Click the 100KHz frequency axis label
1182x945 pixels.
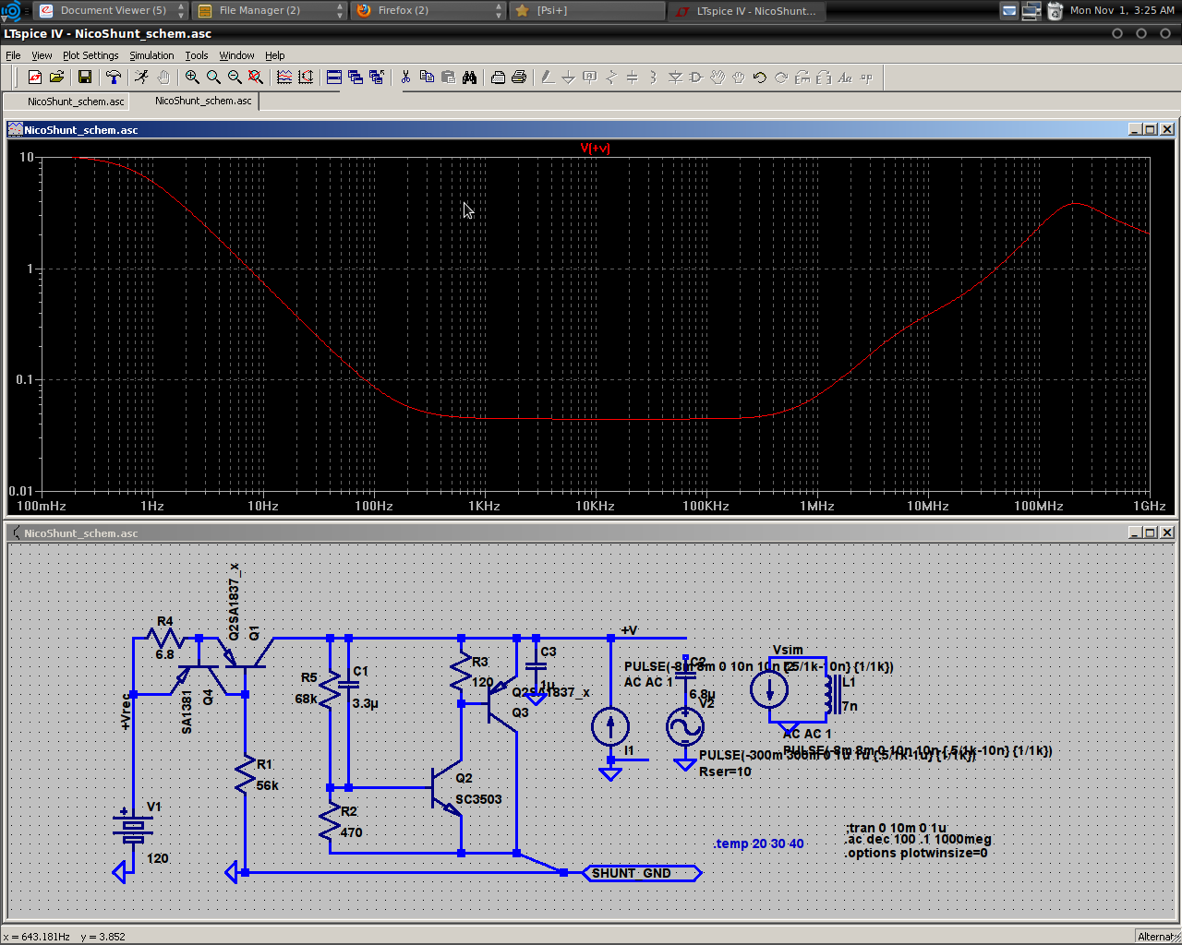tap(706, 506)
